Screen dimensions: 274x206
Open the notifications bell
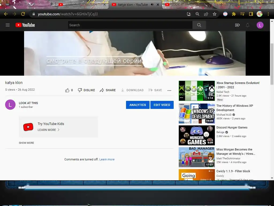pos(248,25)
